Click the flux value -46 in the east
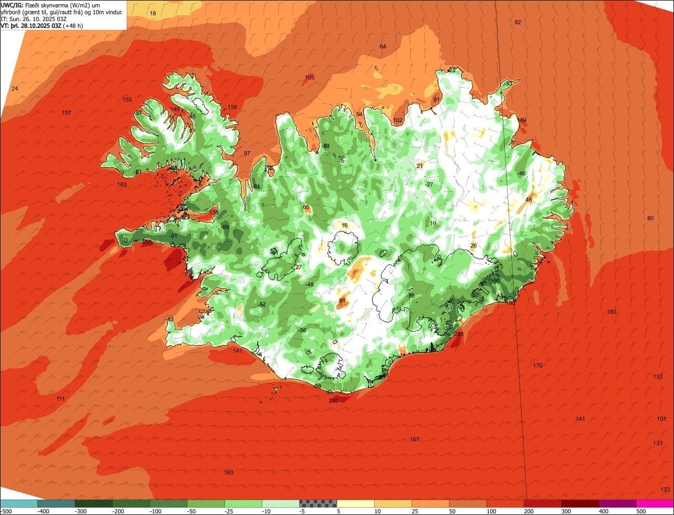674x515 pixels. (x=521, y=174)
